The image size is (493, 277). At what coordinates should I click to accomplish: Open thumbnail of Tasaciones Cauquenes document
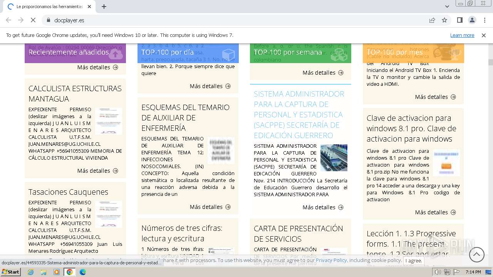[109, 214]
